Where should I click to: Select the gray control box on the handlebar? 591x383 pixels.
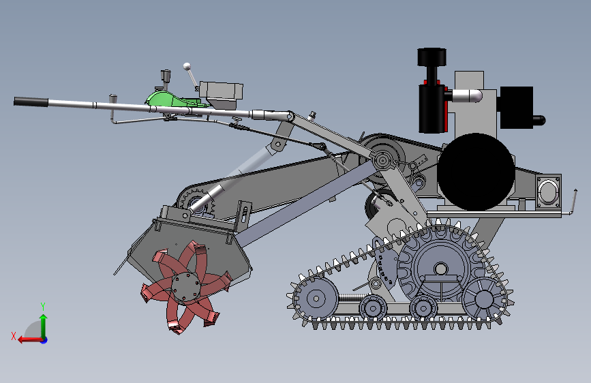[x=222, y=91]
